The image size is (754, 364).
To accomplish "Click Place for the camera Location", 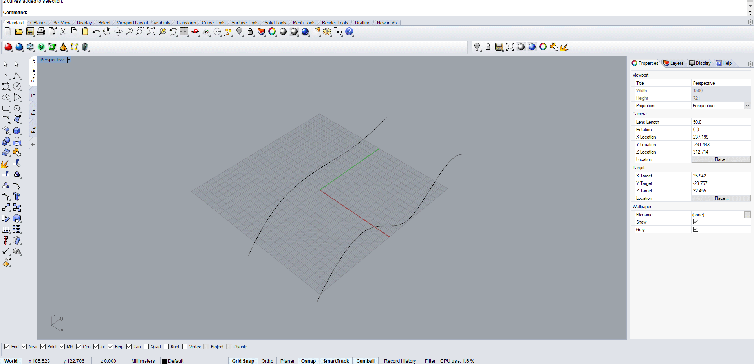I will 721,159.
